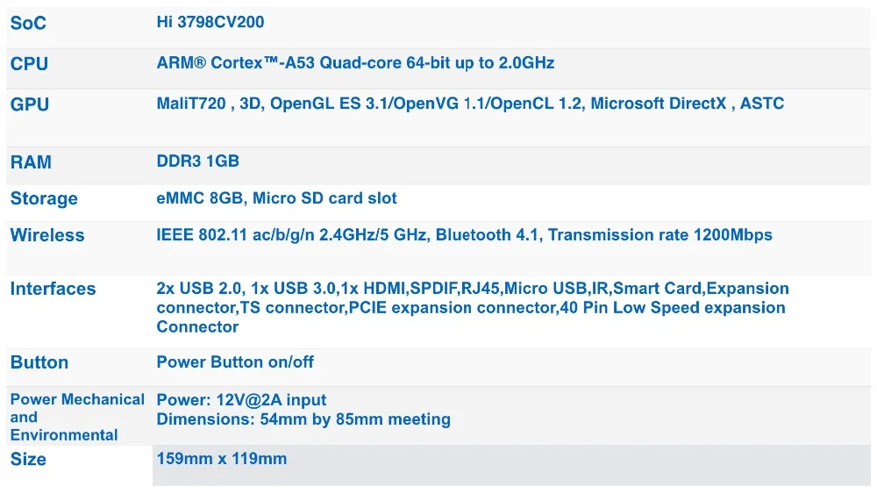Click the Hi 3798CV200 value
Viewport: 877px width, 494px height.
coord(210,22)
